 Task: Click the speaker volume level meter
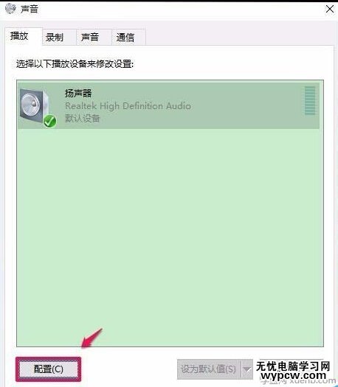tap(310, 101)
